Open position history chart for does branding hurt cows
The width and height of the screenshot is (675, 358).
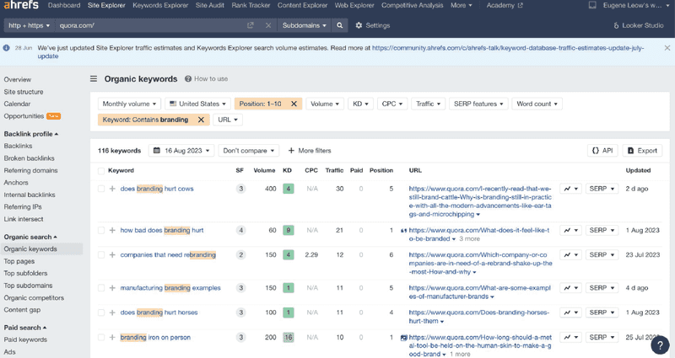pyautogui.click(x=571, y=189)
